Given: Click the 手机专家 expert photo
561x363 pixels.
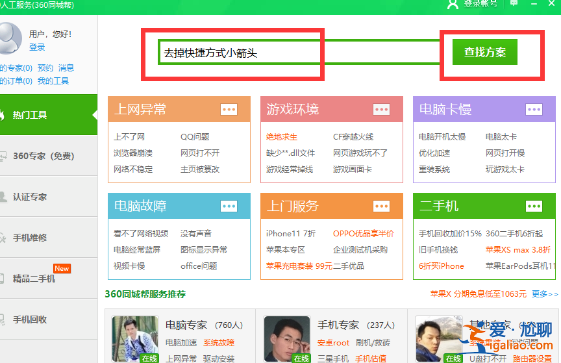Looking at the screenshot, I should click(x=287, y=339).
